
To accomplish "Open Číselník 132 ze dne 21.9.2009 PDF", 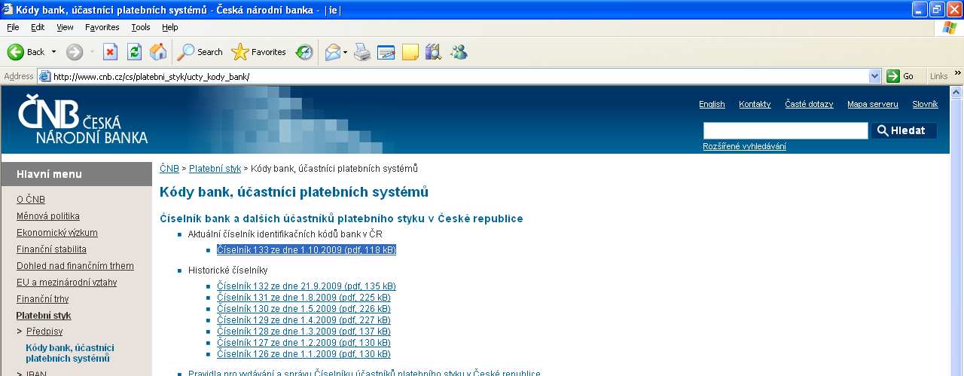I will pos(307,286).
